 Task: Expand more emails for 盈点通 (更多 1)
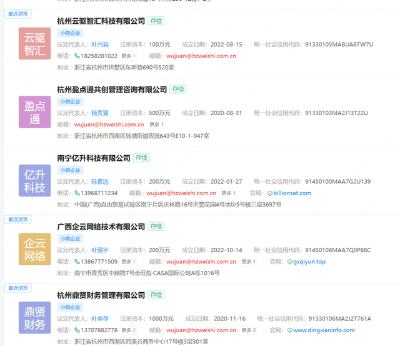[x=157, y=125]
